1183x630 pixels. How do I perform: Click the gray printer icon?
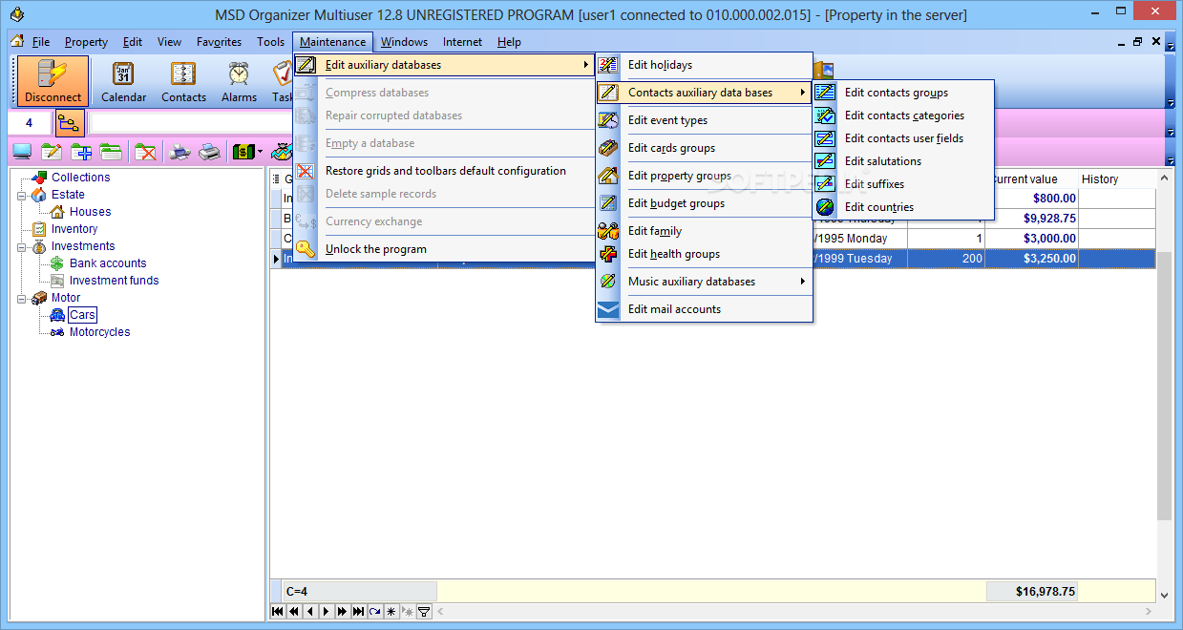click(x=209, y=152)
